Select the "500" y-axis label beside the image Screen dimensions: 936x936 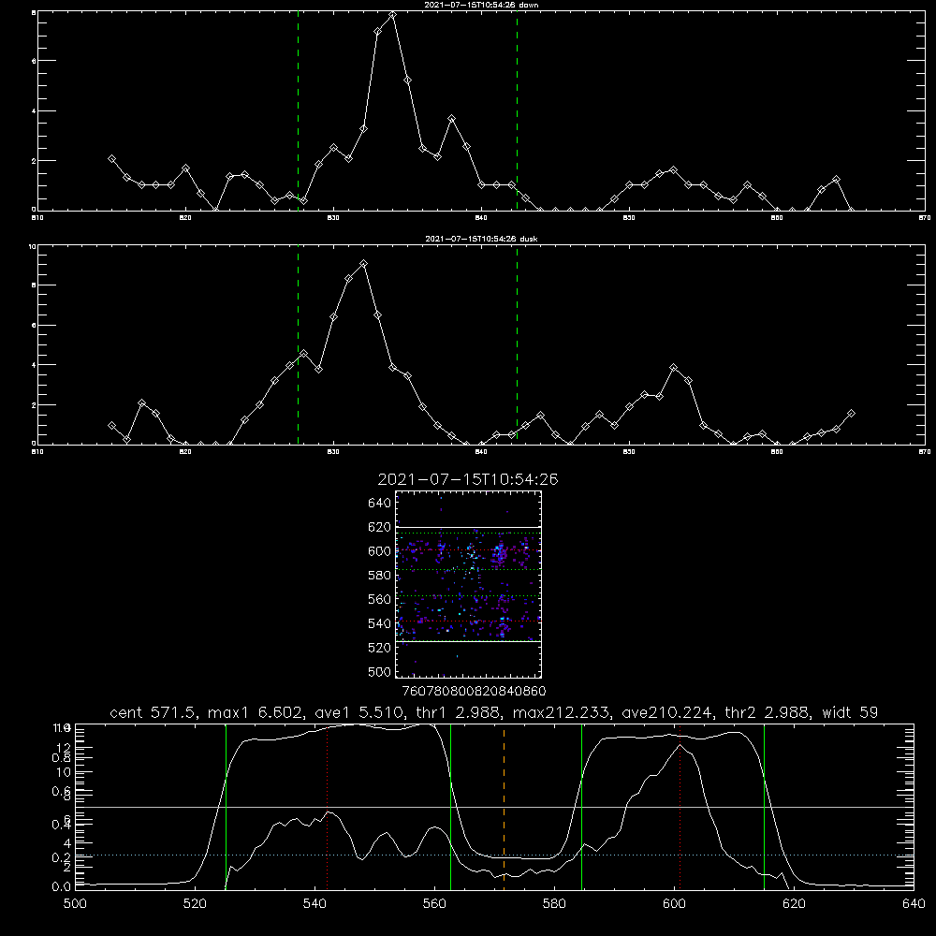380,671
